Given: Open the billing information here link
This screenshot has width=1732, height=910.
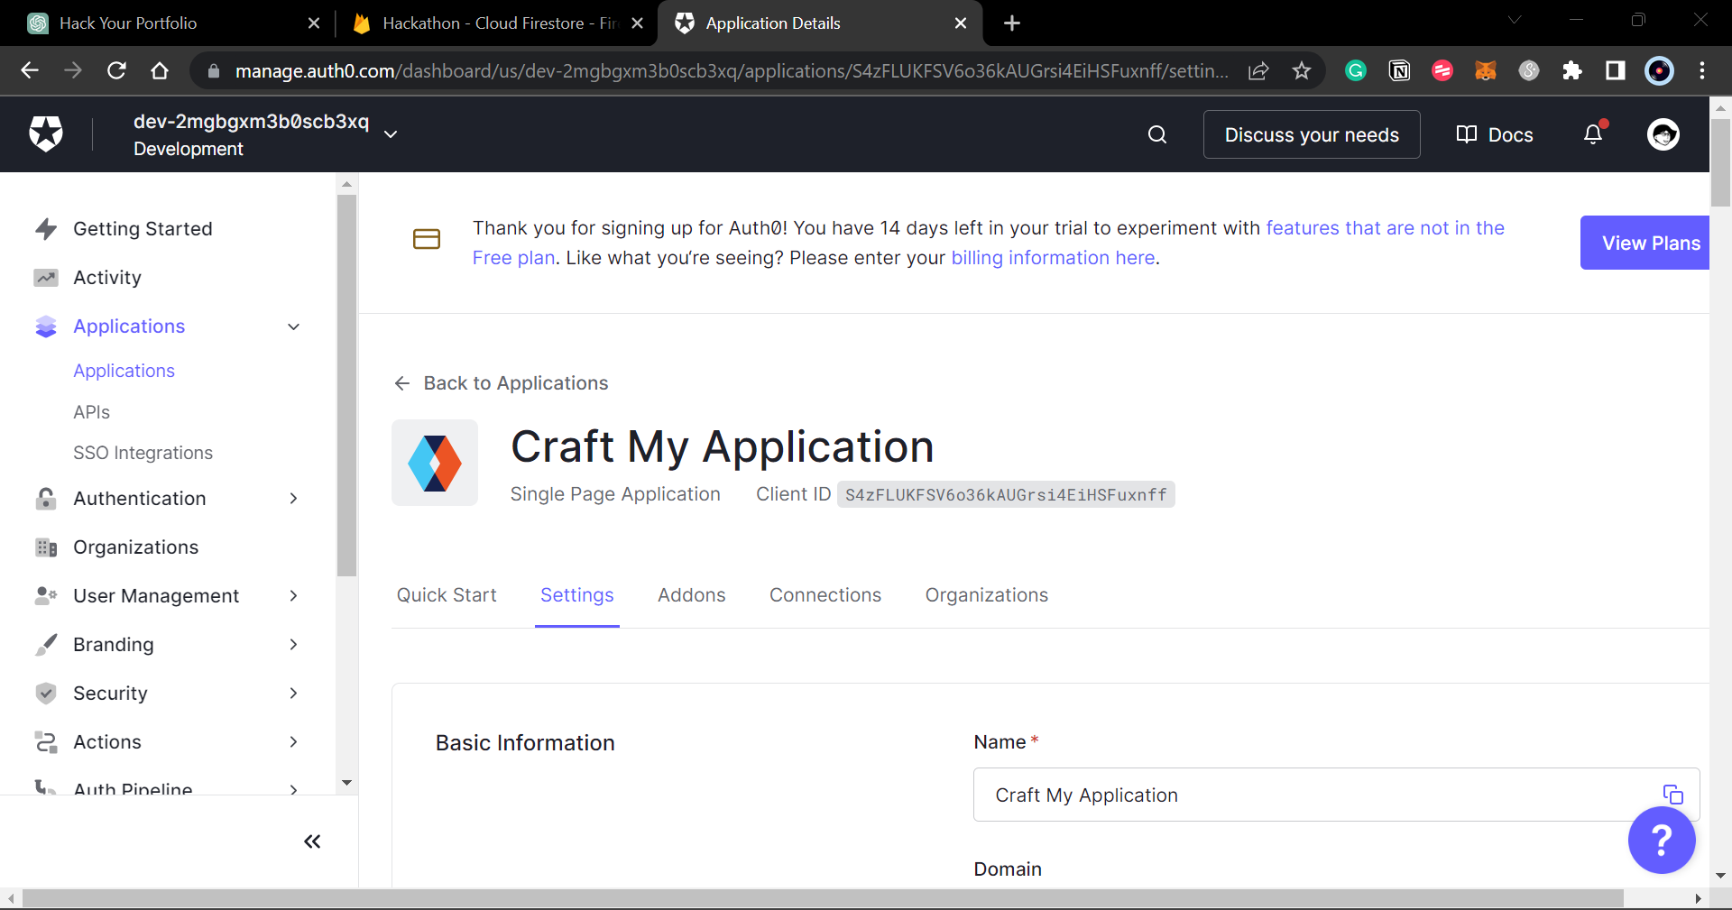Looking at the screenshot, I should pyautogui.click(x=1052, y=258).
